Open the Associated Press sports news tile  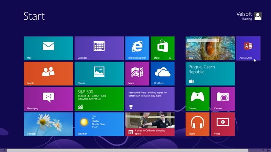[150, 99]
